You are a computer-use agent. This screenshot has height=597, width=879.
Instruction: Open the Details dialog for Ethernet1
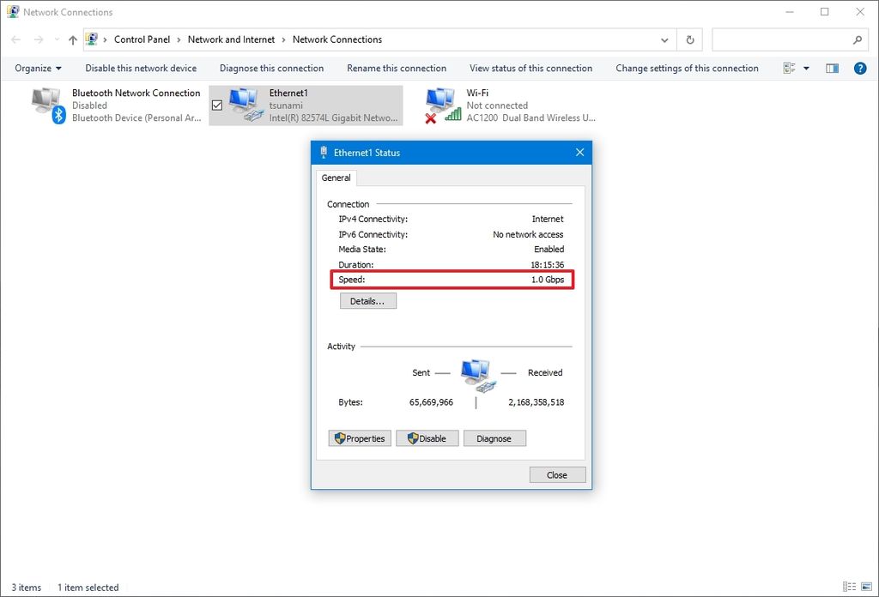click(367, 300)
